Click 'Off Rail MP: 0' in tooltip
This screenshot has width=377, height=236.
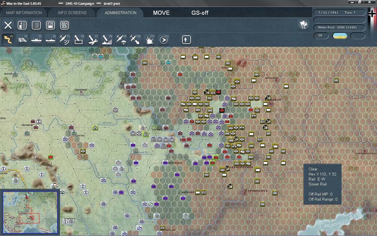[320, 194]
